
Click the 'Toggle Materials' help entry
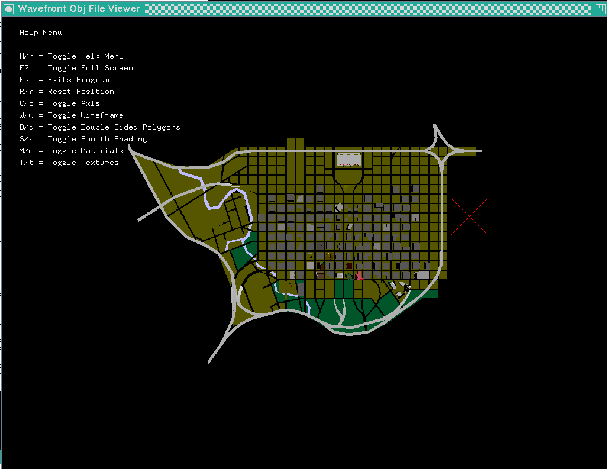click(71, 151)
